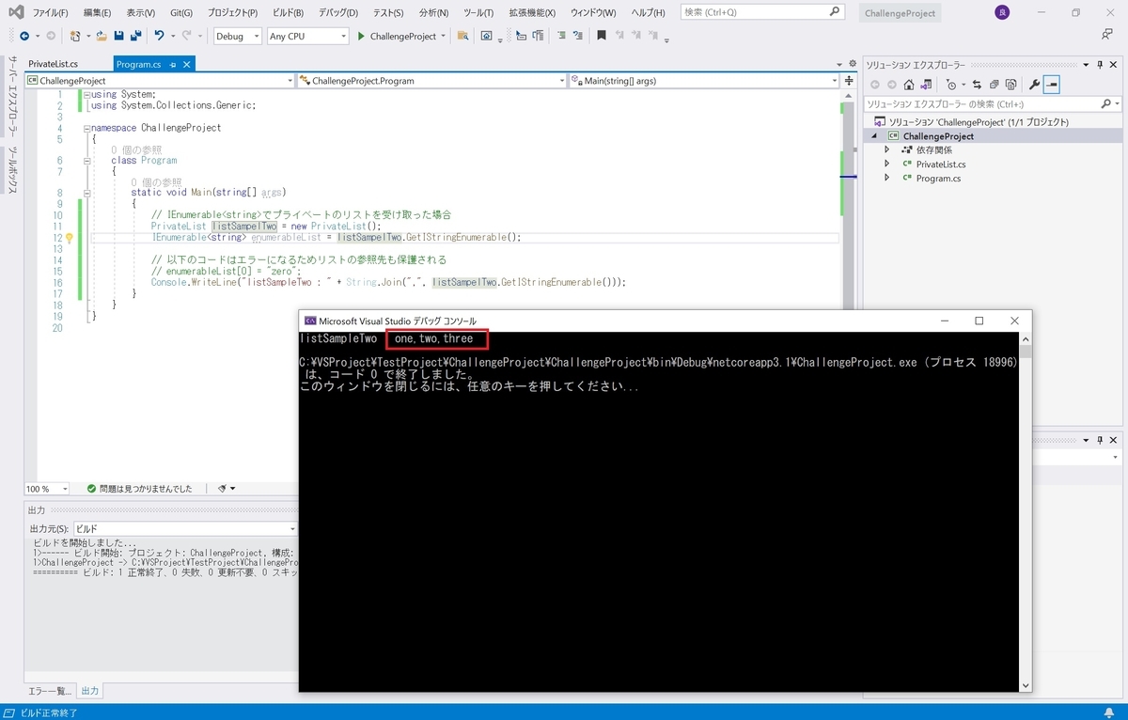Expand the 依存関係 node
The image size is (1128, 720).
click(886, 149)
